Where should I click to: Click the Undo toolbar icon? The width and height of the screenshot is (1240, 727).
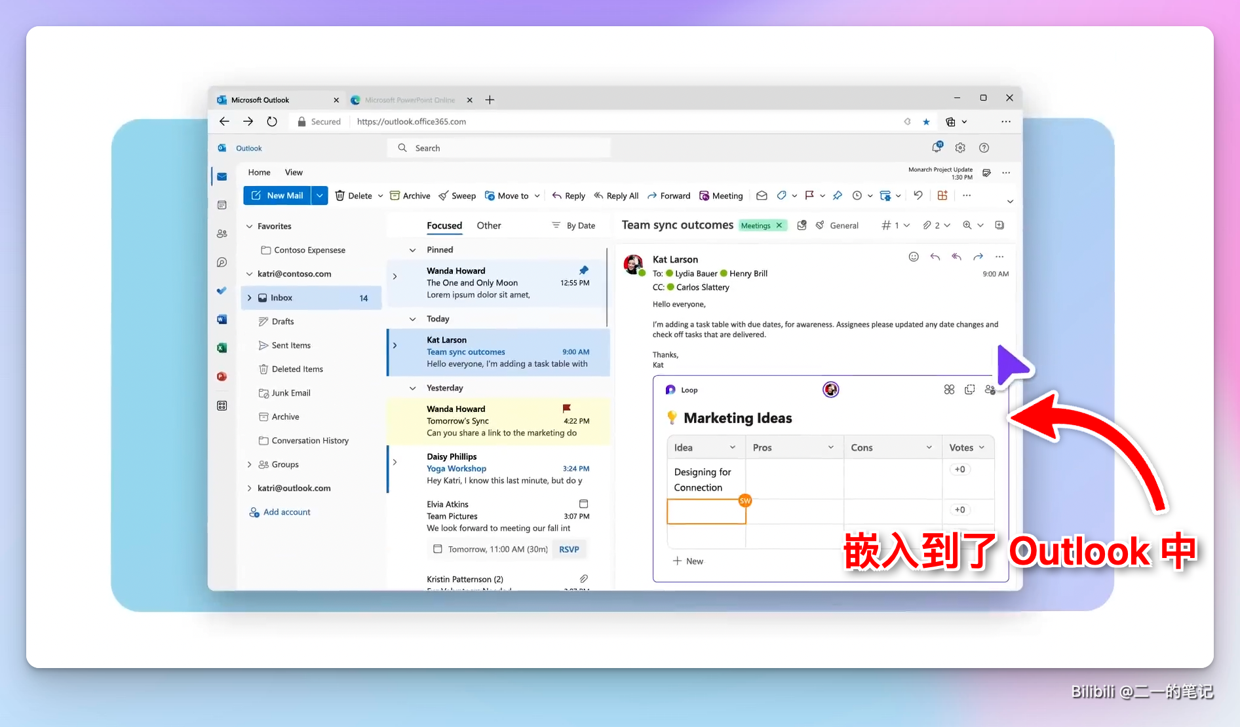point(918,195)
